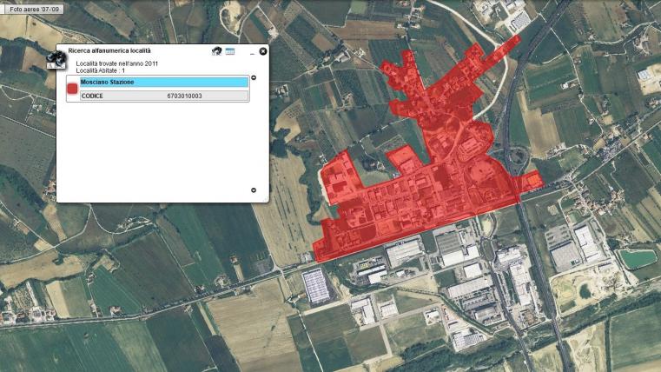This screenshot has width=661, height=372.
Task: Click the orange-highlighted block east of the highway
Action: pos(534,181)
